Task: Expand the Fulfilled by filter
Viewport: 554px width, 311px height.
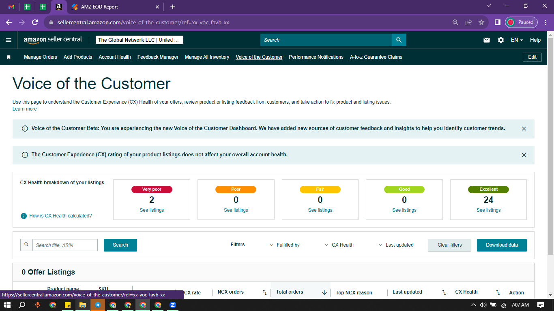Action: click(285, 245)
